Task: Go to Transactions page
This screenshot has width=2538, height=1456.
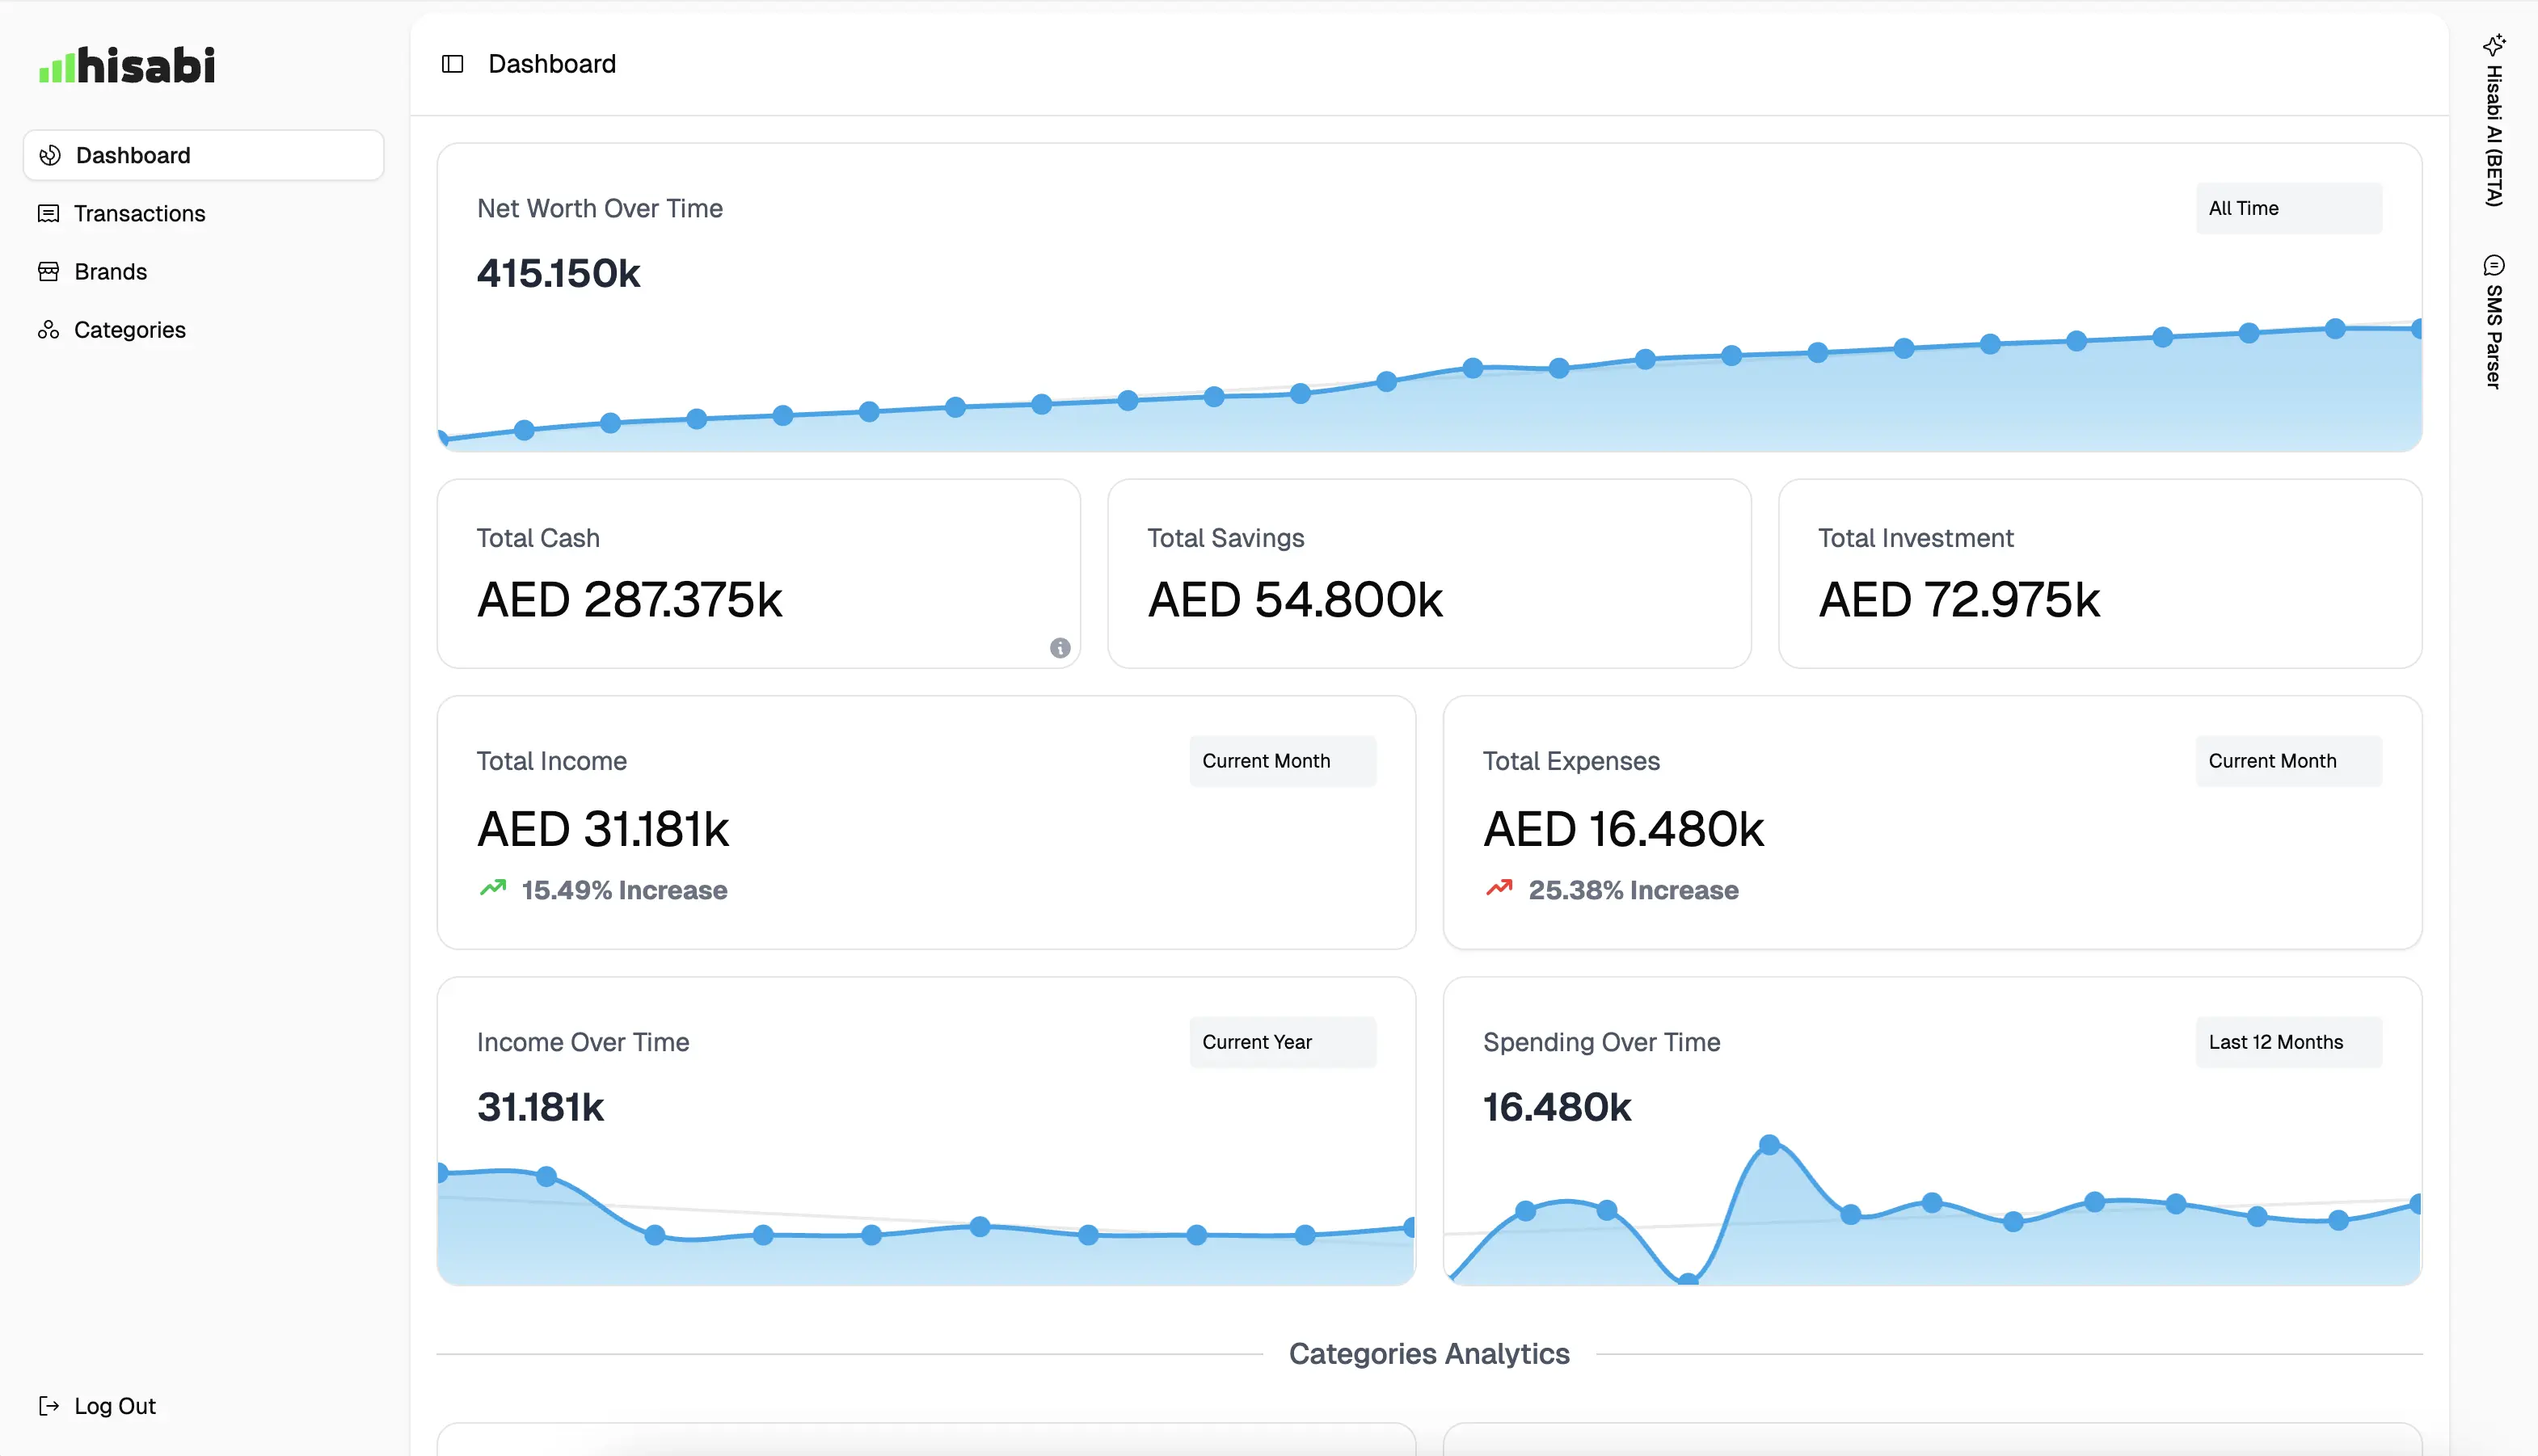Action: point(139,213)
